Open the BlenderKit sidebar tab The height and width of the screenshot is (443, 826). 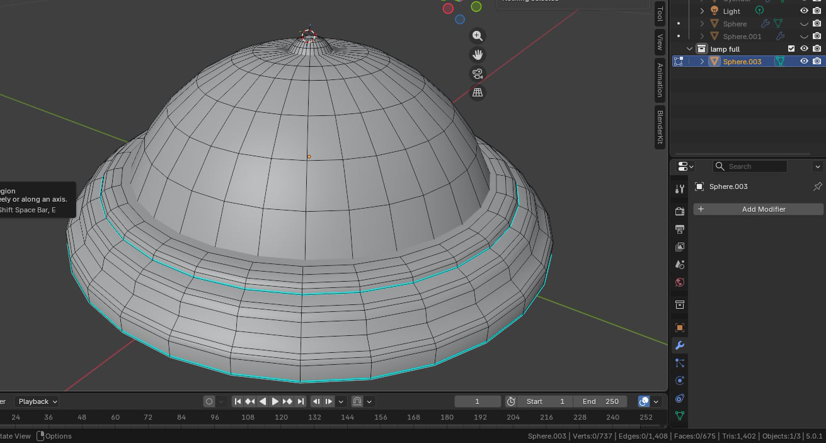click(x=660, y=127)
